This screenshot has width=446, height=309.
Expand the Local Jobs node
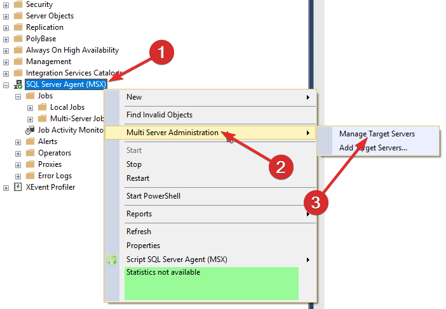tap(30, 108)
